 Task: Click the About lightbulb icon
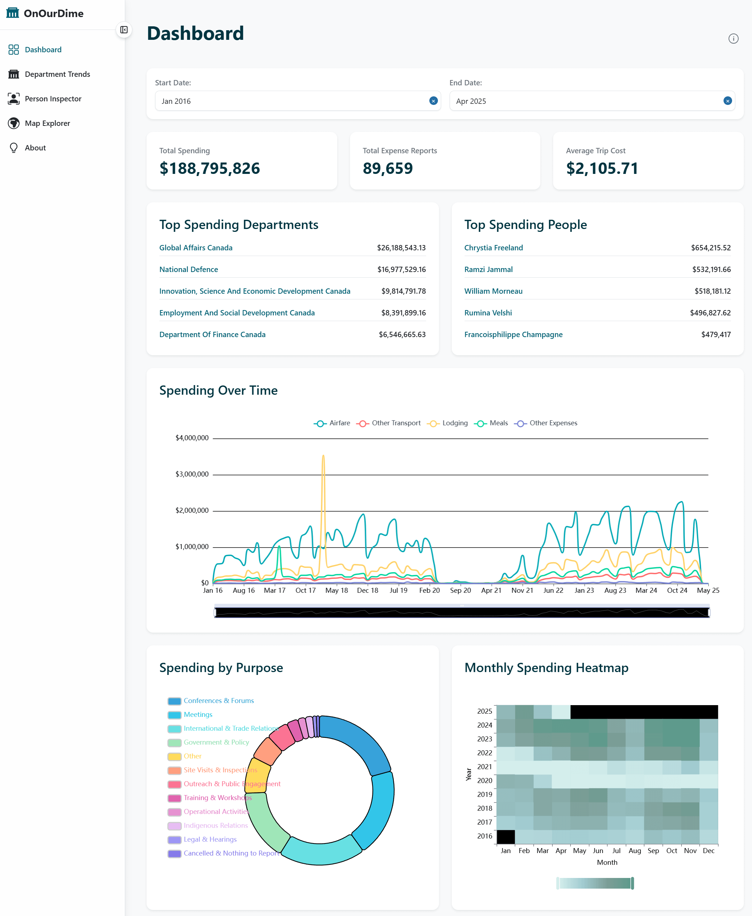click(14, 148)
